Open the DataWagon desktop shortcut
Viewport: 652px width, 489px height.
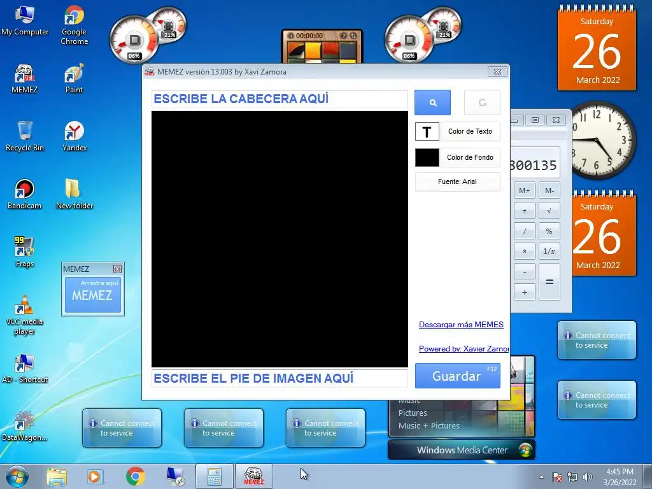(x=24, y=426)
